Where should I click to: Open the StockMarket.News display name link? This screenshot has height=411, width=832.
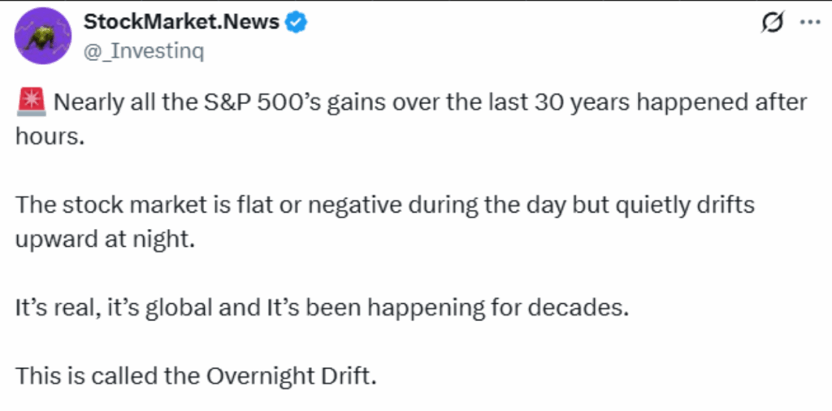coord(182,22)
